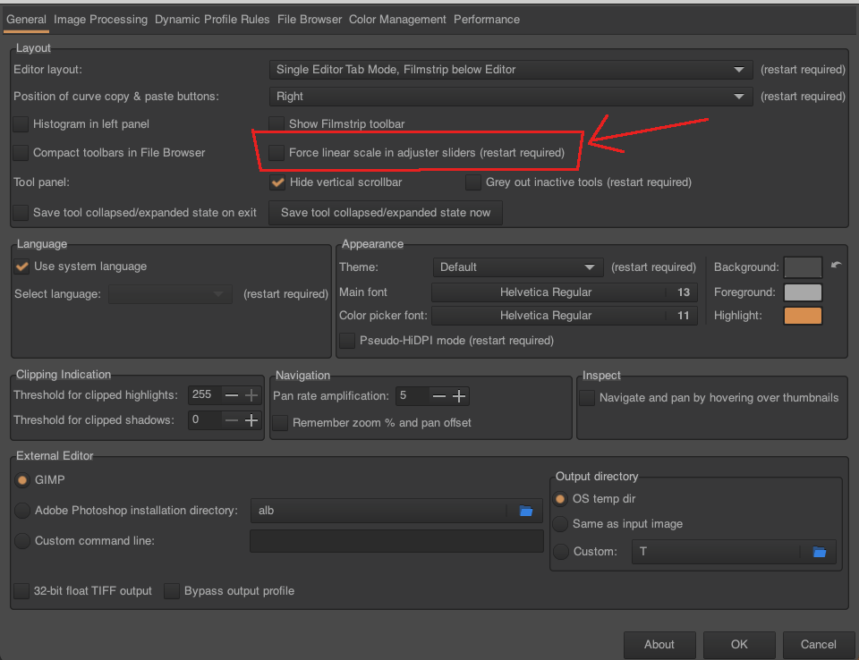The height and width of the screenshot is (660, 859).
Task: Click Save tool collapsed/expanded state now
Action: [386, 213]
